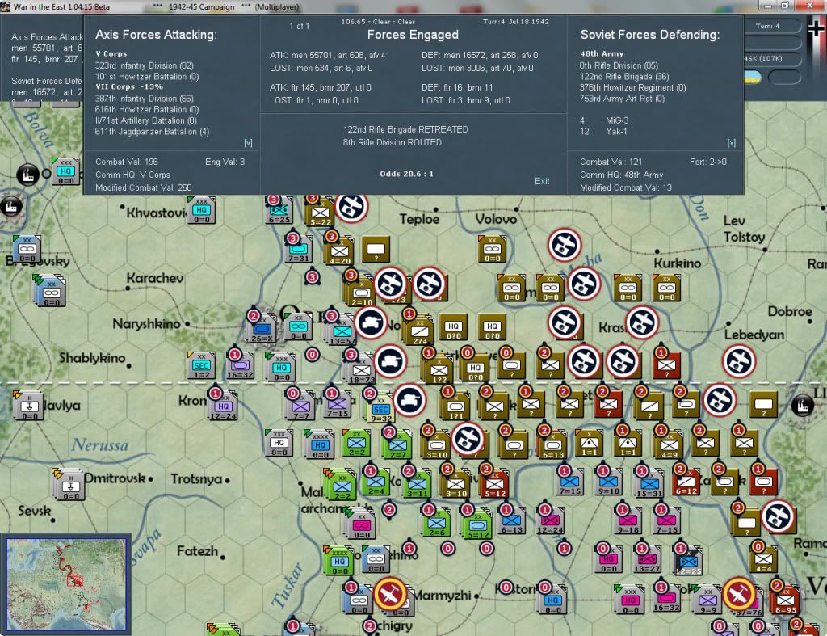
Task: Click 387th Infantry Division (66) entry
Action: 144,98
